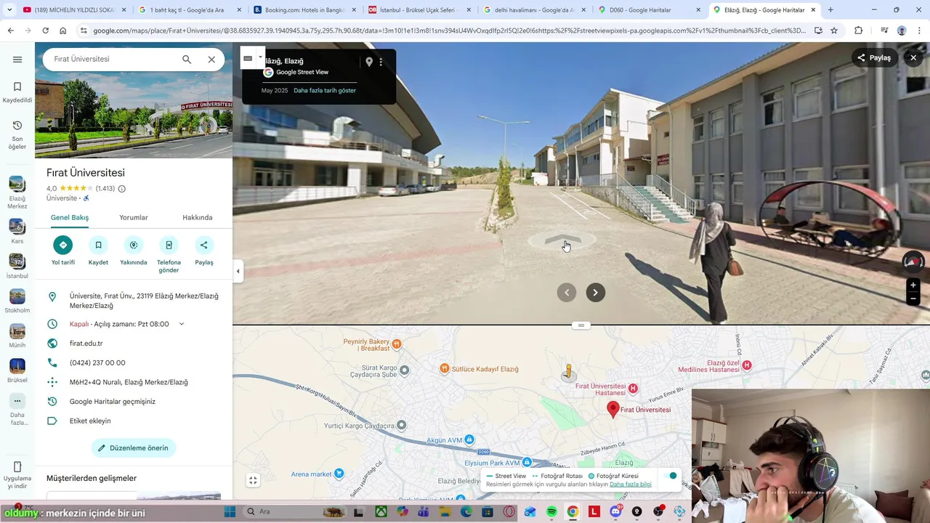Open Windows Start menu
Image resolution: width=930 pixels, height=523 pixels.
click(230, 511)
